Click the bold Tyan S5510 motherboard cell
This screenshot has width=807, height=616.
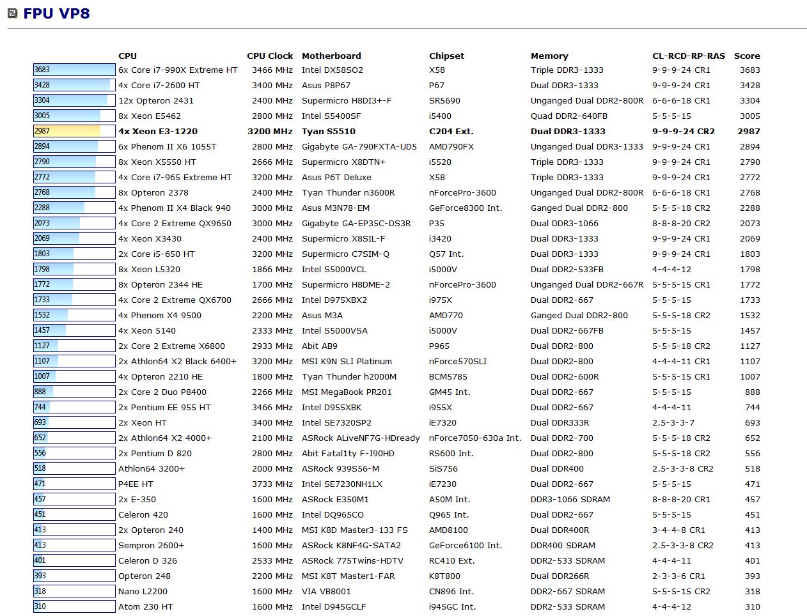click(x=329, y=131)
